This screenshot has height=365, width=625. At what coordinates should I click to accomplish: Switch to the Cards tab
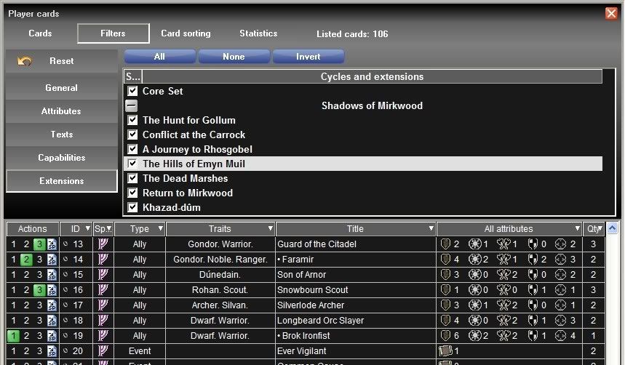[x=40, y=33]
